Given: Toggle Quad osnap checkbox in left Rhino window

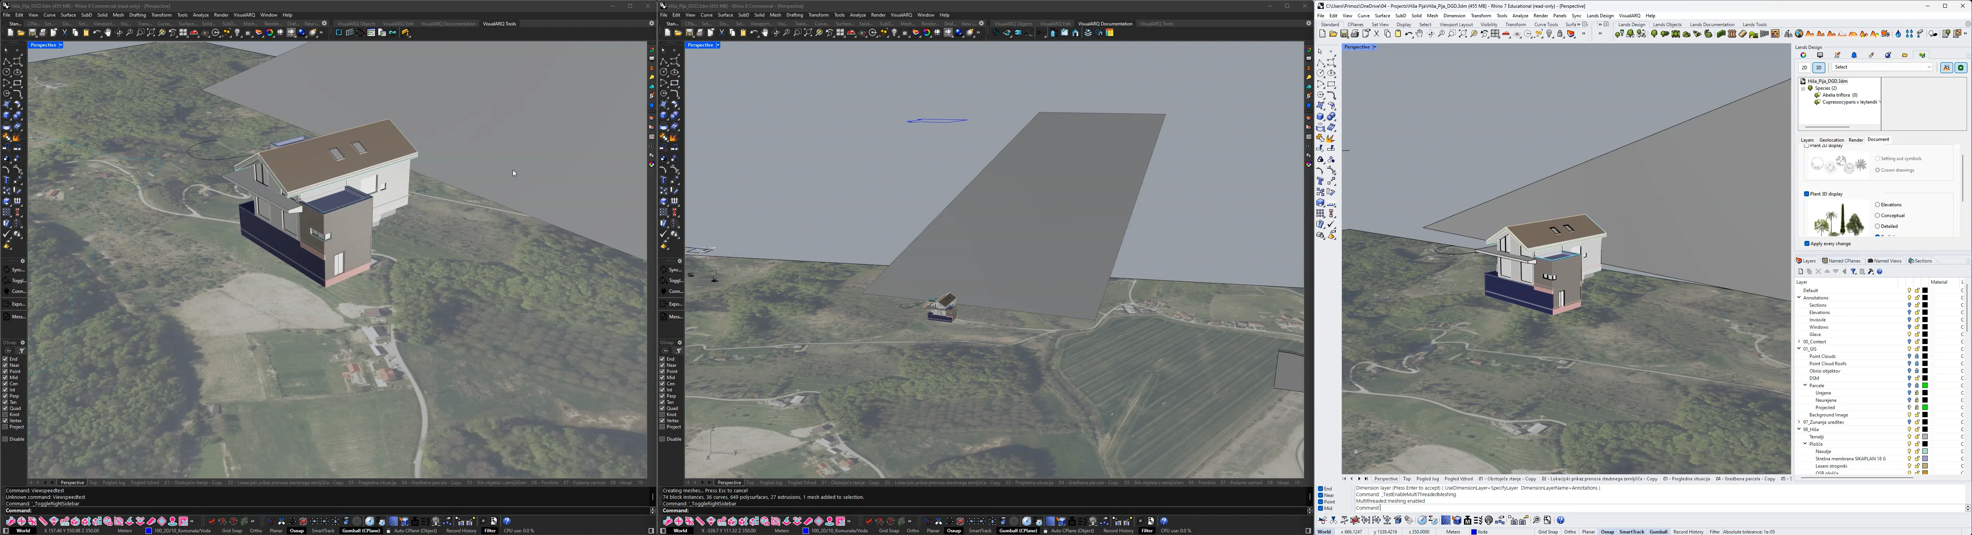Looking at the screenshot, I should coord(5,408).
